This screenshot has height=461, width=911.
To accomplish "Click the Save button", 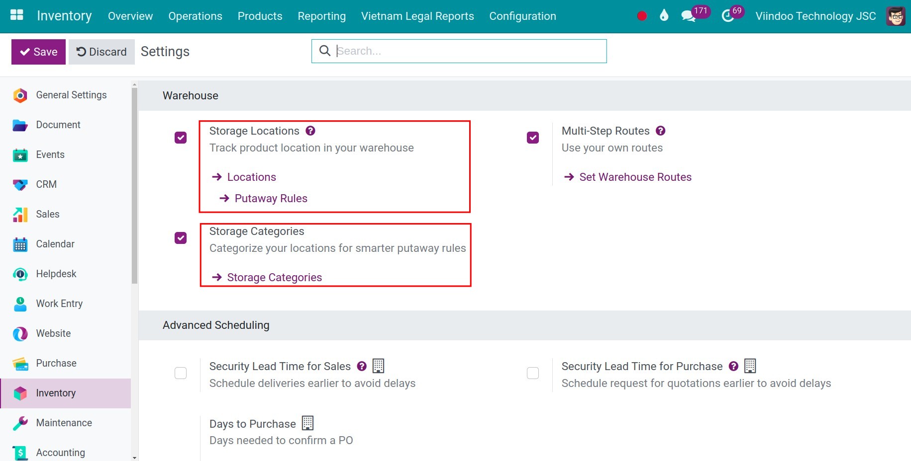I will (38, 52).
